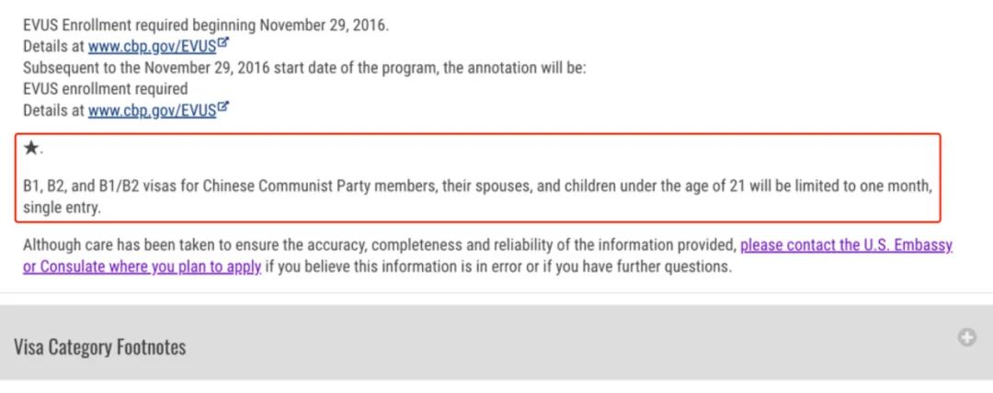Click the black star footnote symbol

[x=30, y=149]
